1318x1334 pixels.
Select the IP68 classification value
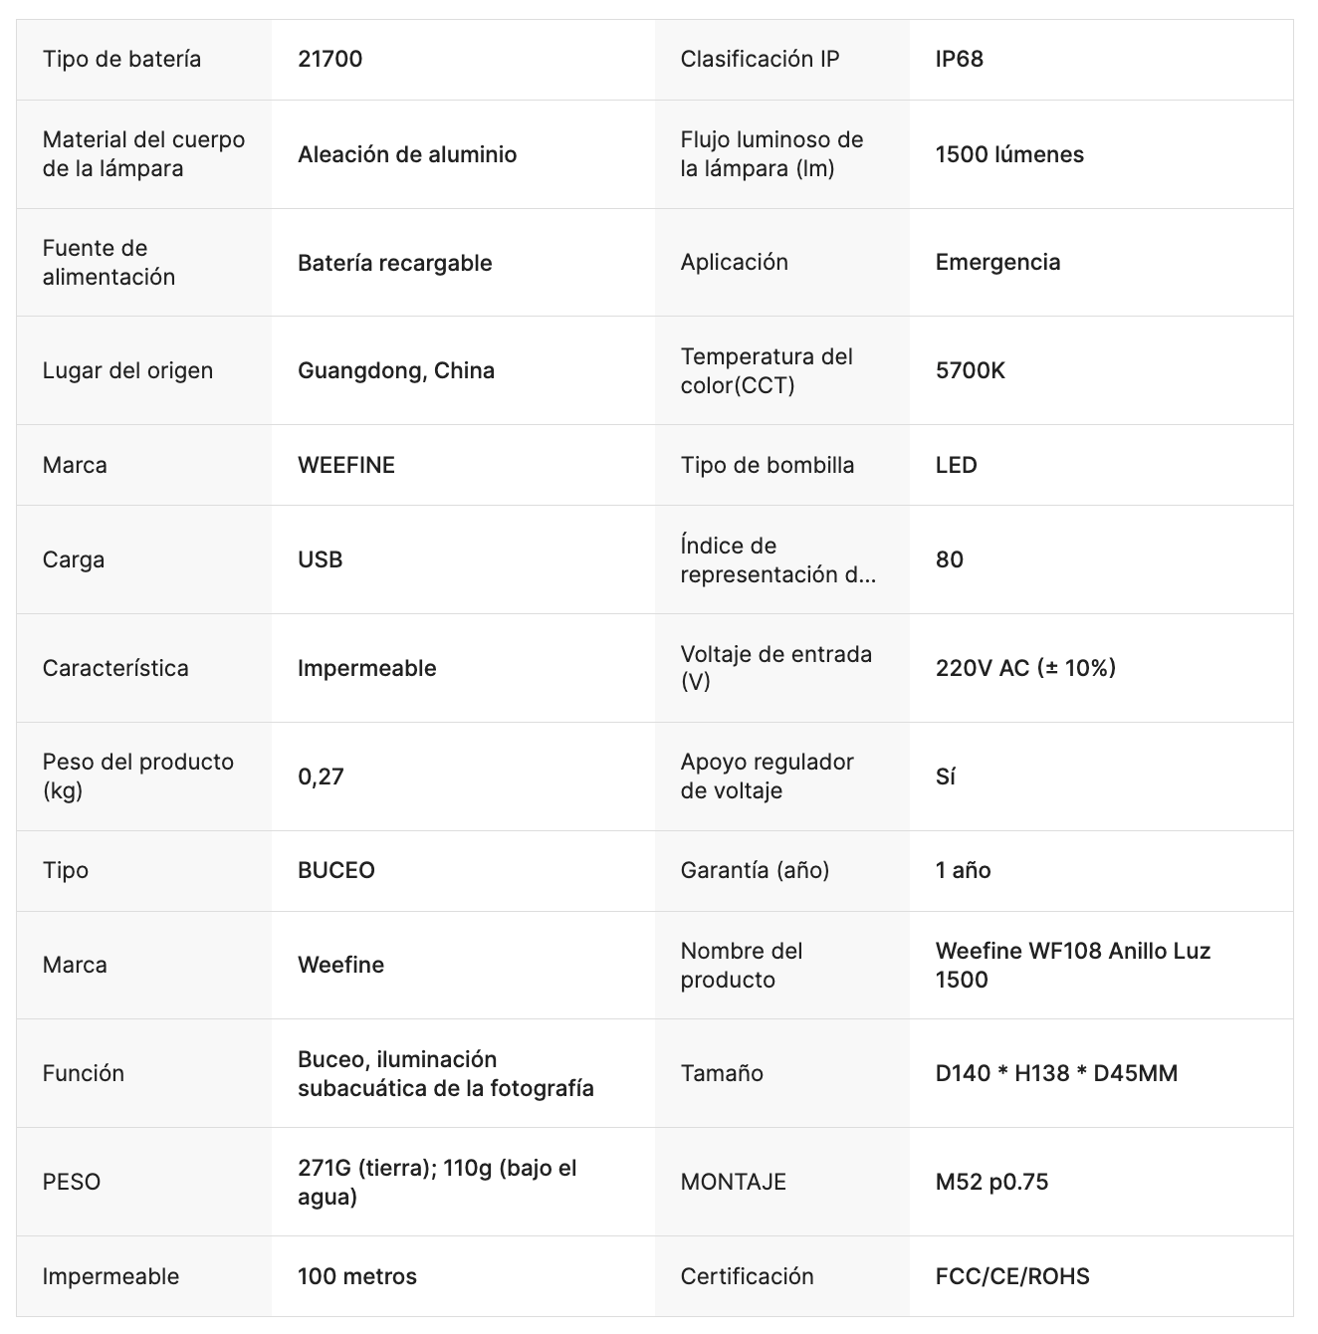click(x=959, y=59)
